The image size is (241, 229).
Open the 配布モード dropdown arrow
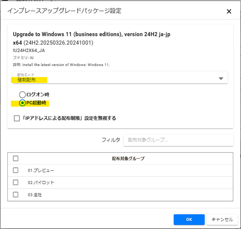point(221,79)
